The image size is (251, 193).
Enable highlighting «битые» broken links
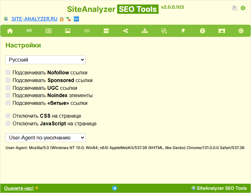tap(8, 103)
